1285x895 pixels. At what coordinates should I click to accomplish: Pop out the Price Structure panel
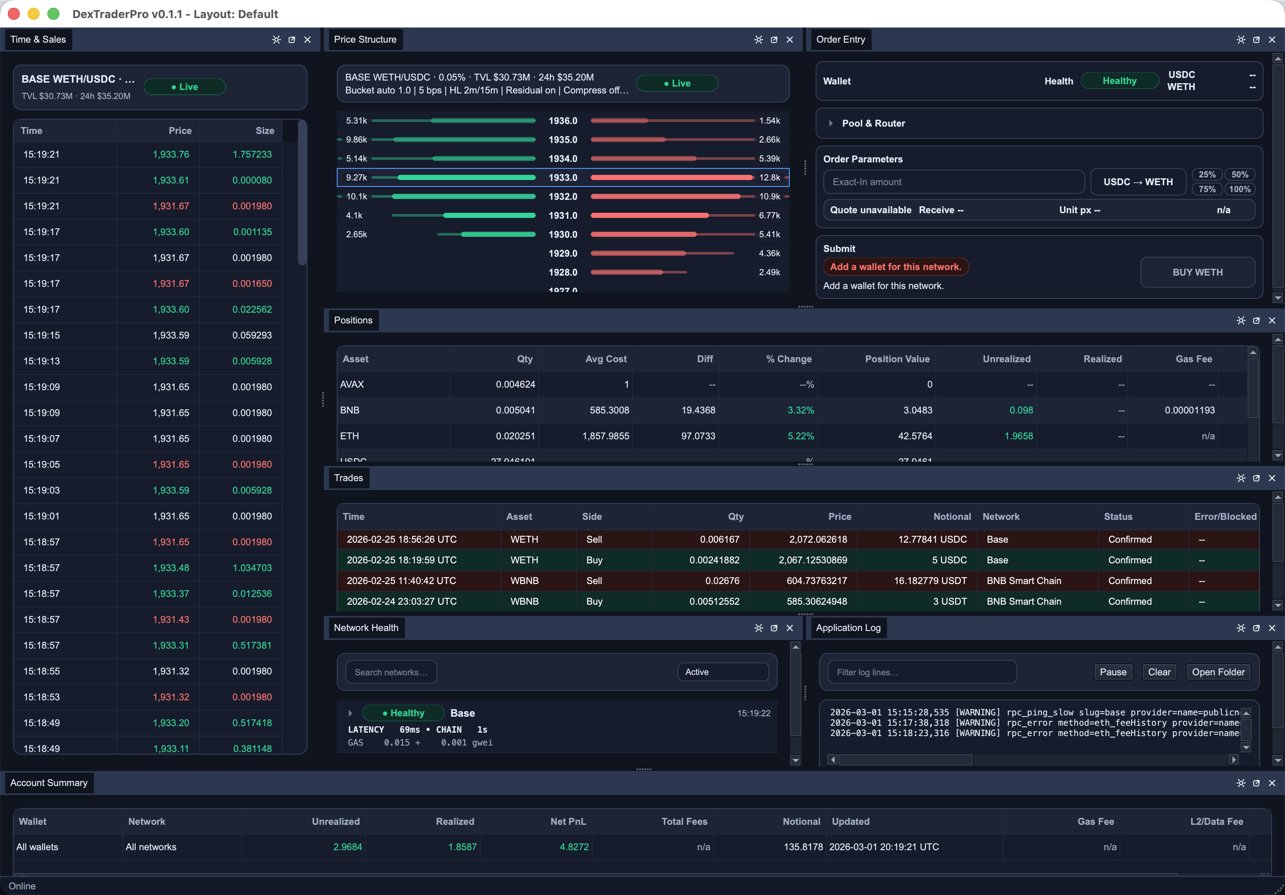(x=774, y=40)
